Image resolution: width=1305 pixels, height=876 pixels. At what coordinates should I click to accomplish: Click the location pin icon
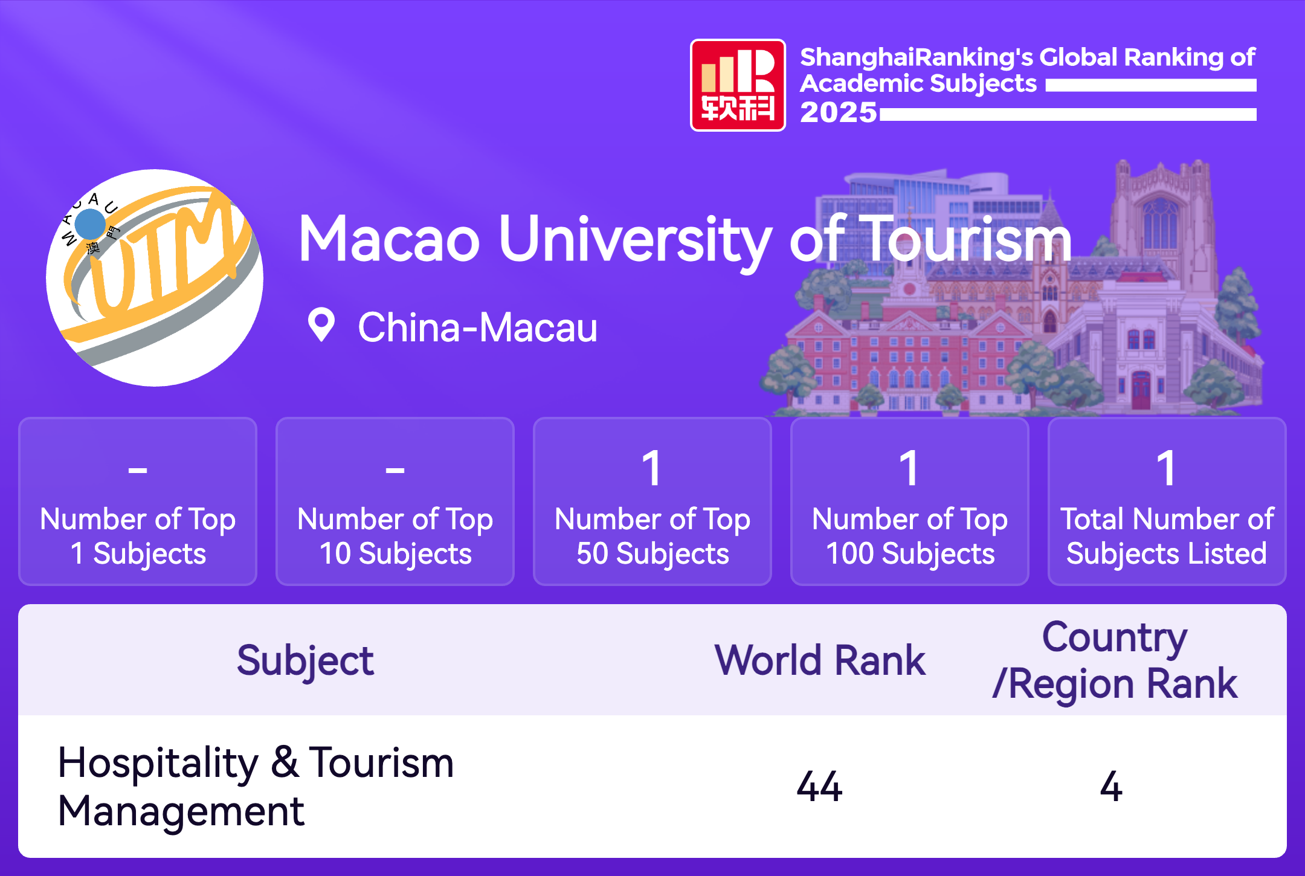click(x=321, y=325)
